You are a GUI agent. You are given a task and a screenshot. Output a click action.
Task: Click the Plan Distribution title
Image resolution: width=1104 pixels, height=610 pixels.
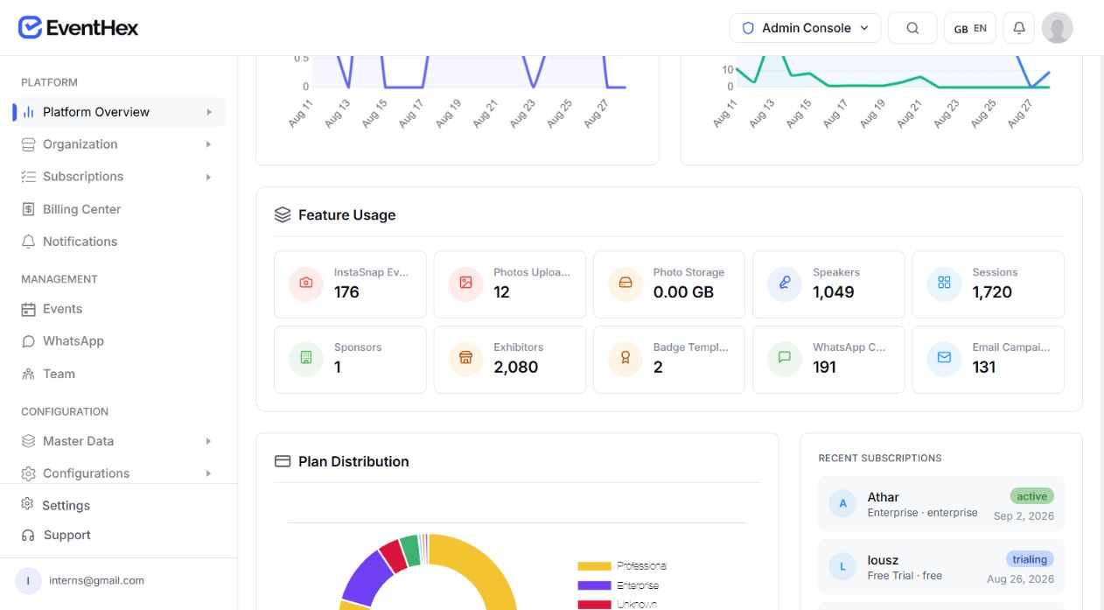coord(353,461)
